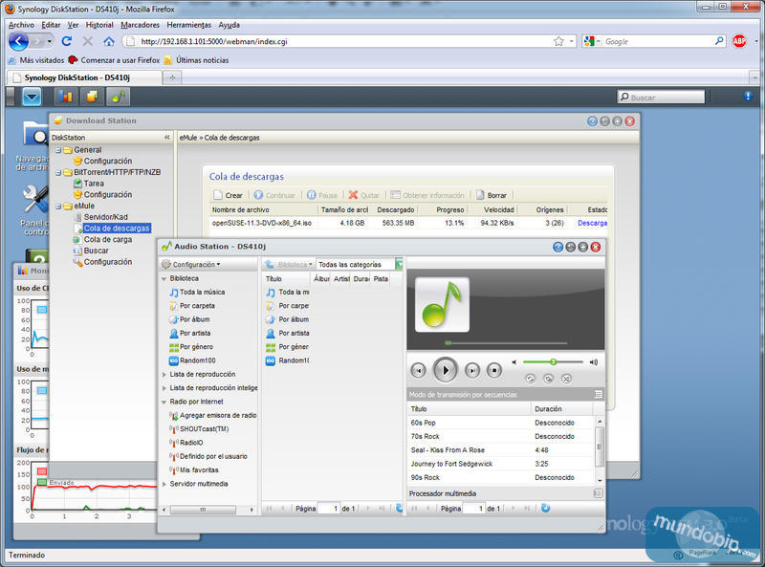Select Random100 in library tree
This screenshot has width=765, height=567.
(x=192, y=360)
